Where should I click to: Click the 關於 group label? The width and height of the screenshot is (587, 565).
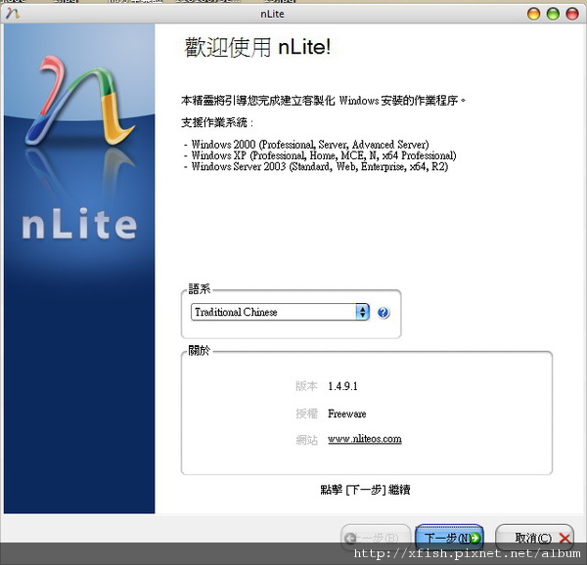tap(200, 350)
